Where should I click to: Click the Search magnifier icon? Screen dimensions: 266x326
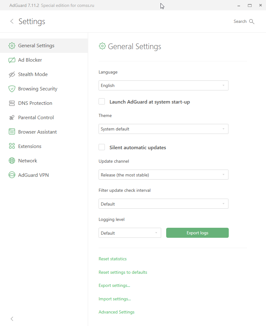click(252, 22)
